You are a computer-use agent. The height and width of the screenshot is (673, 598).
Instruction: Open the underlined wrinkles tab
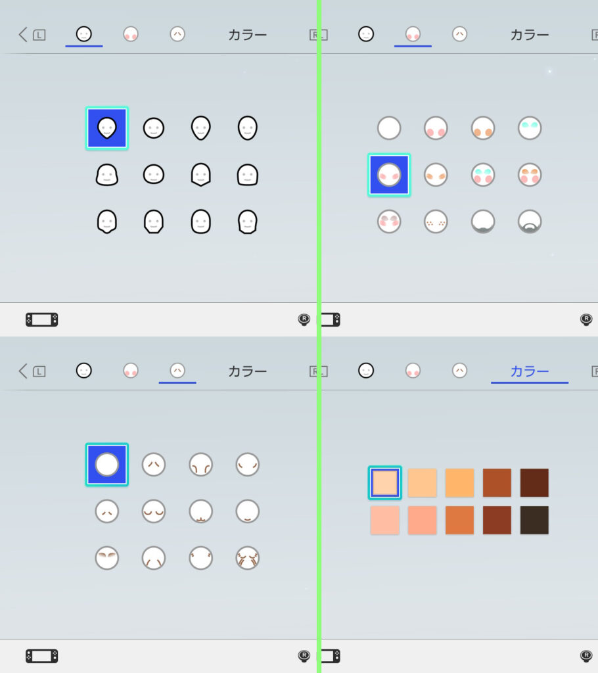[177, 371]
